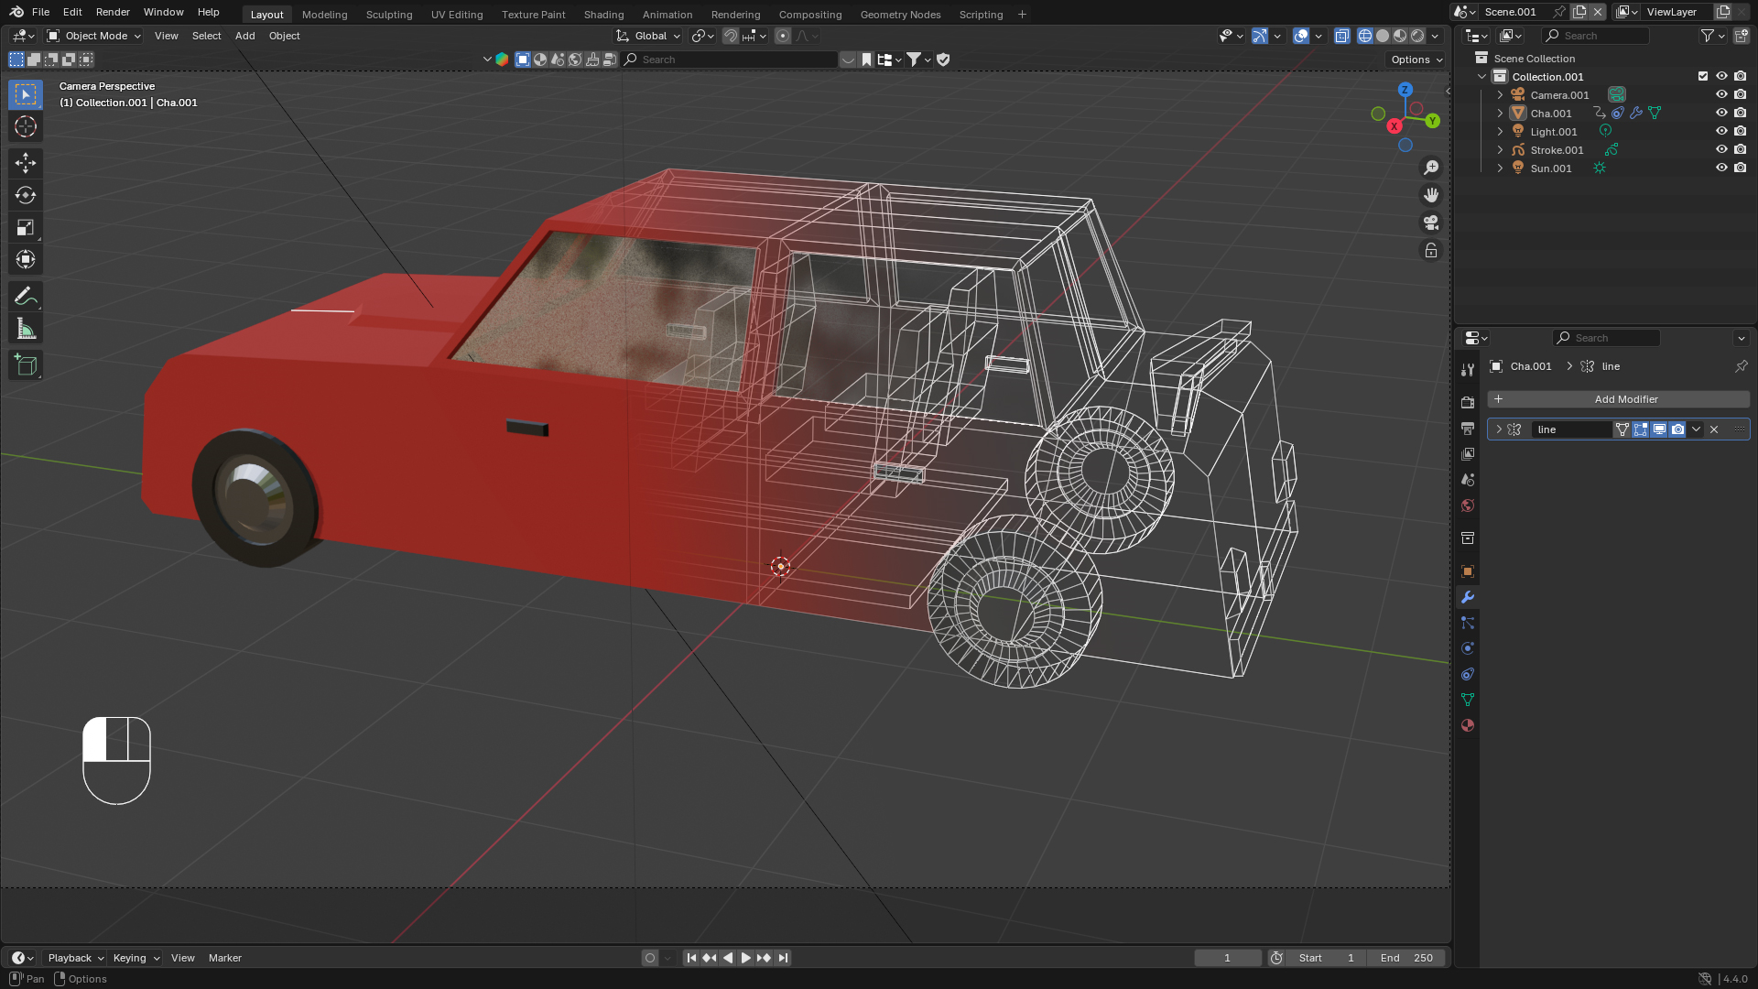Open the outliner filter dropdown
The width and height of the screenshot is (1758, 989).
pyautogui.click(x=1712, y=36)
